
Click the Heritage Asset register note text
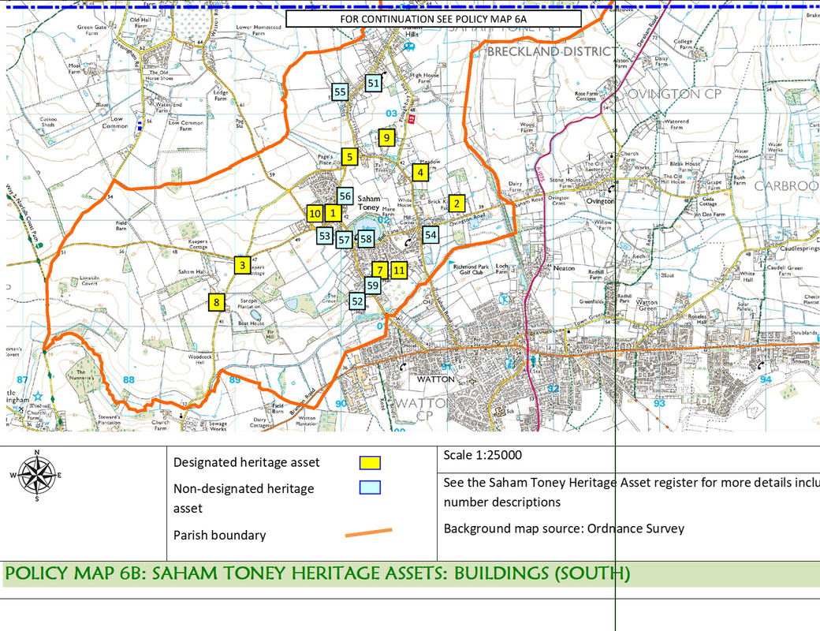coord(632,492)
